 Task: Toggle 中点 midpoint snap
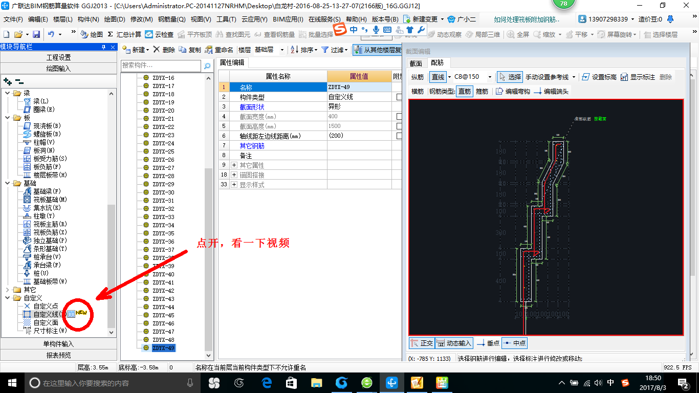point(514,343)
